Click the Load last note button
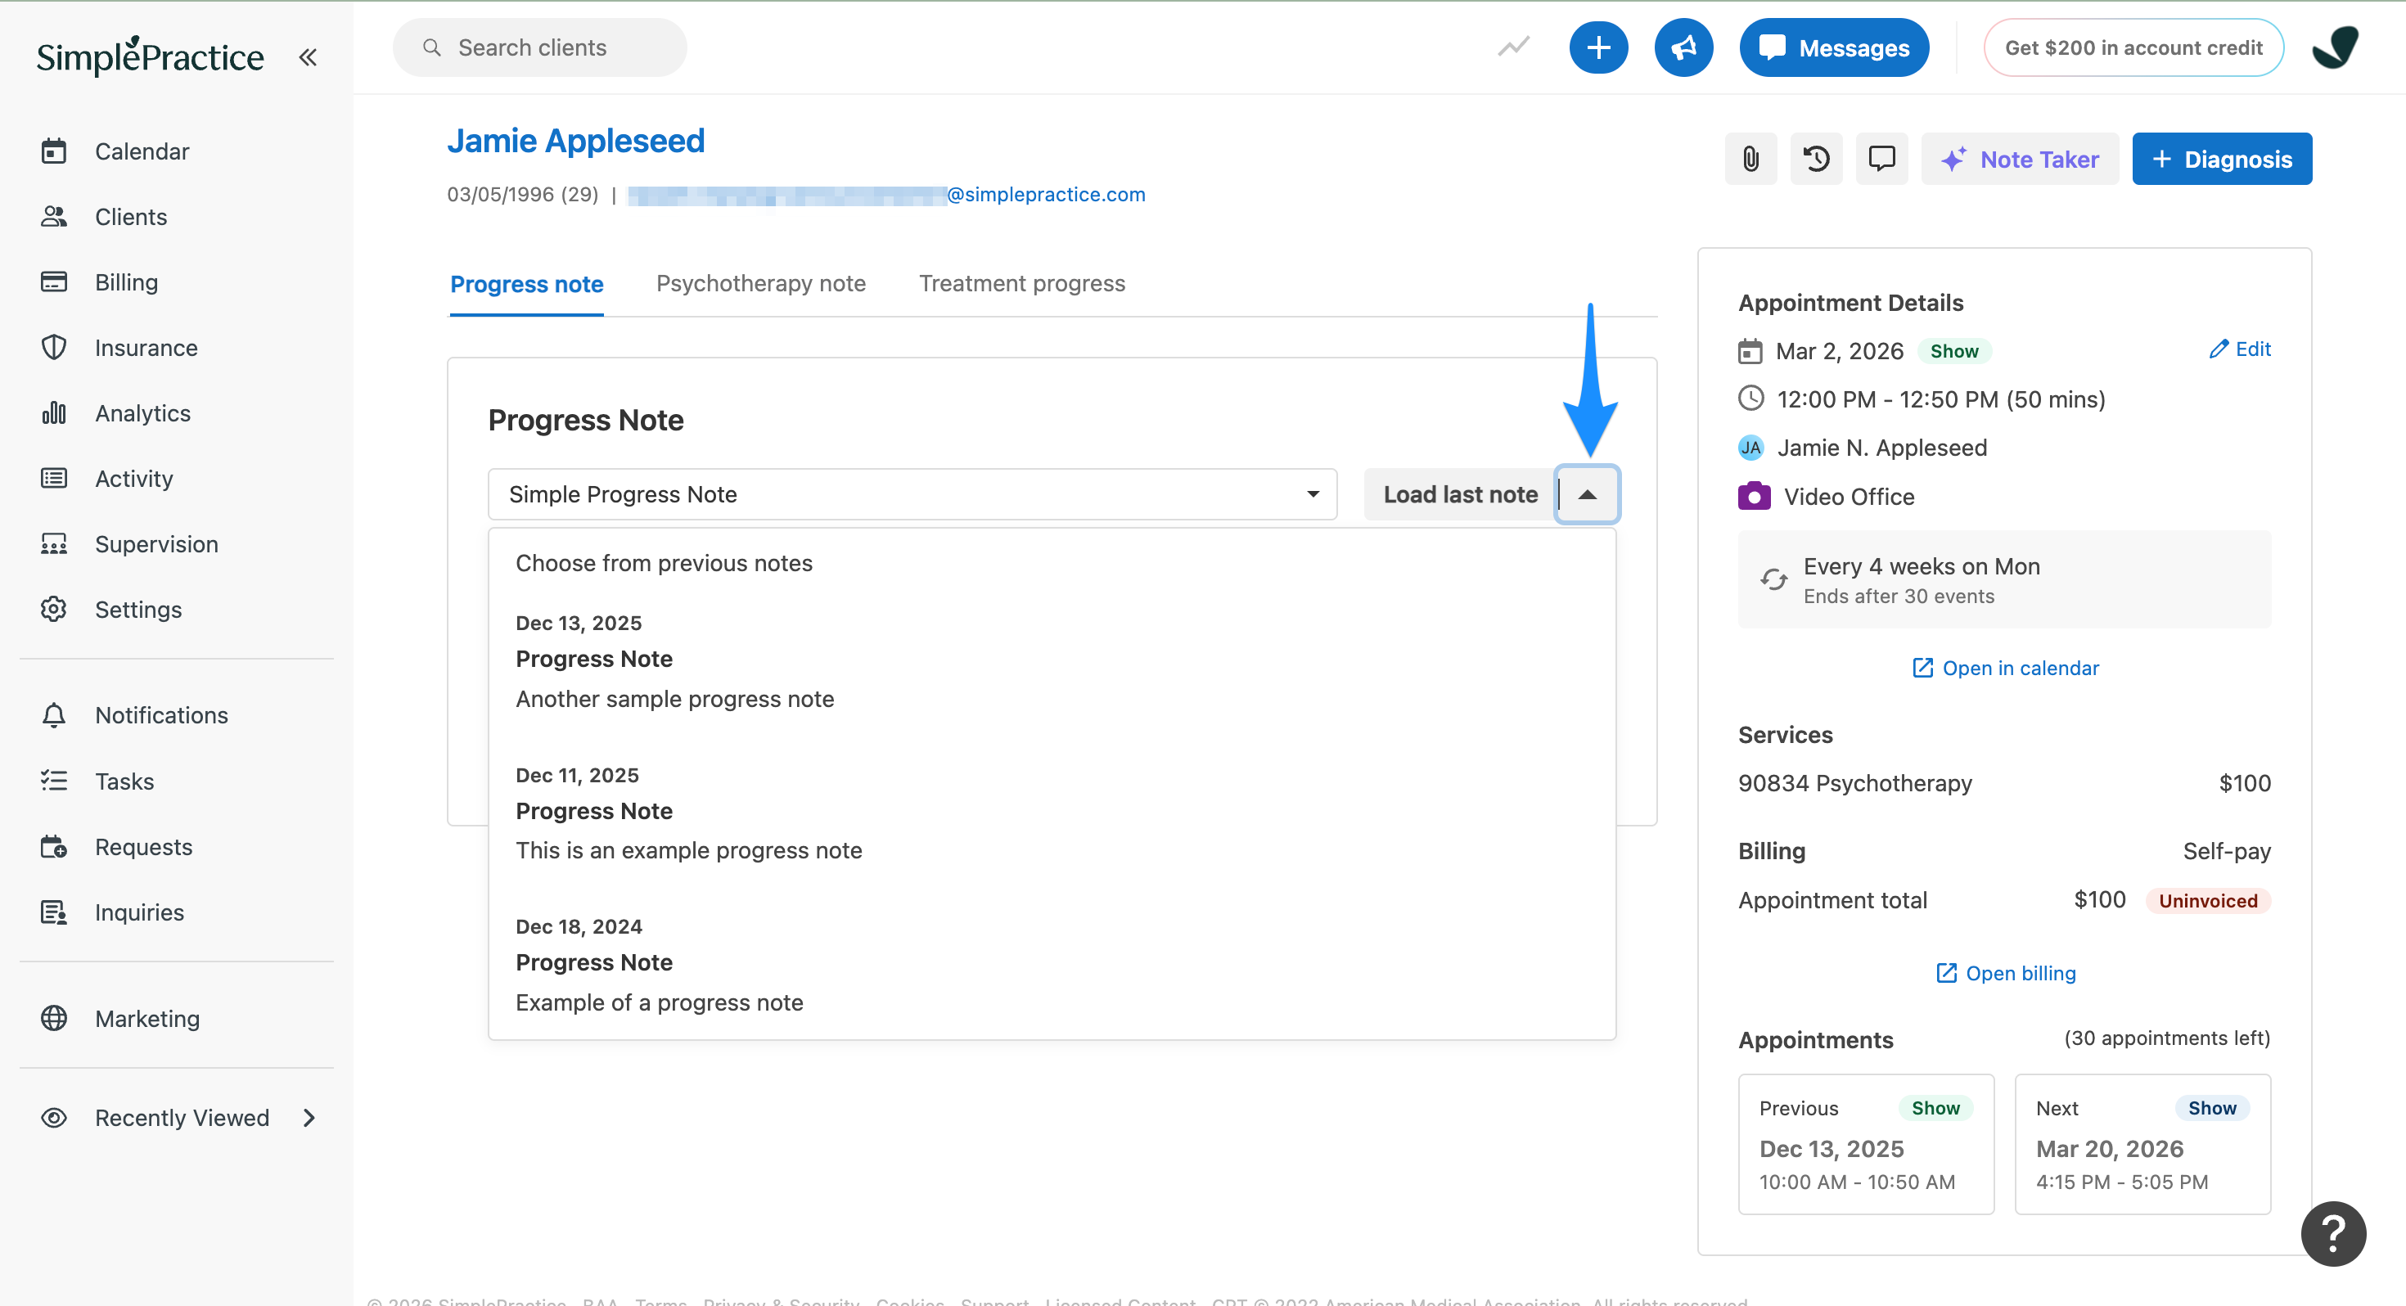 coord(1460,494)
